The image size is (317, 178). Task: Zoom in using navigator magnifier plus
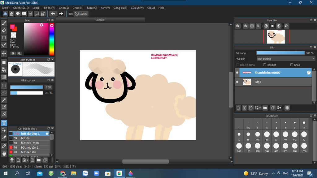[245, 26]
